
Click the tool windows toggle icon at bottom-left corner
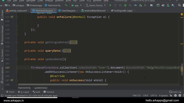tap(2, 96)
